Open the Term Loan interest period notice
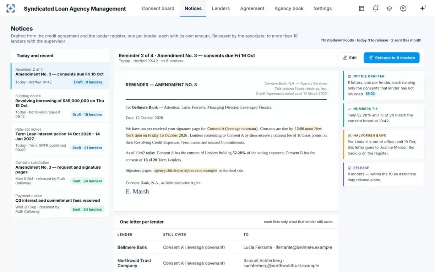This screenshot has height=272, width=435. (60, 139)
